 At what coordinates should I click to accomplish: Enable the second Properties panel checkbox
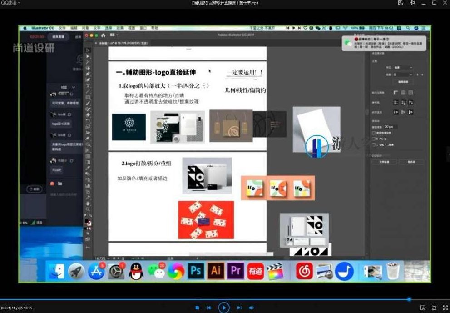pyautogui.click(x=373, y=138)
